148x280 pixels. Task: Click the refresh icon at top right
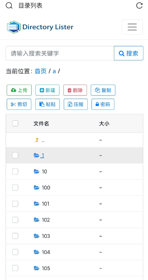[139, 6]
